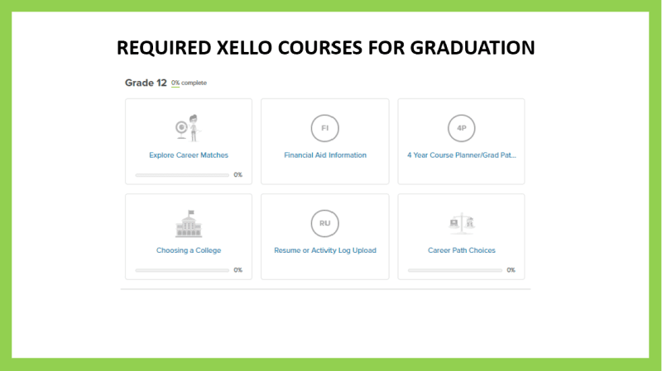The image size is (662, 371).
Task: Click the Explore Career Matches progress bar
Action: (182, 175)
